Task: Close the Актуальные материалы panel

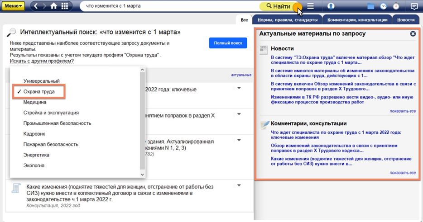Action: pos(413,33)
